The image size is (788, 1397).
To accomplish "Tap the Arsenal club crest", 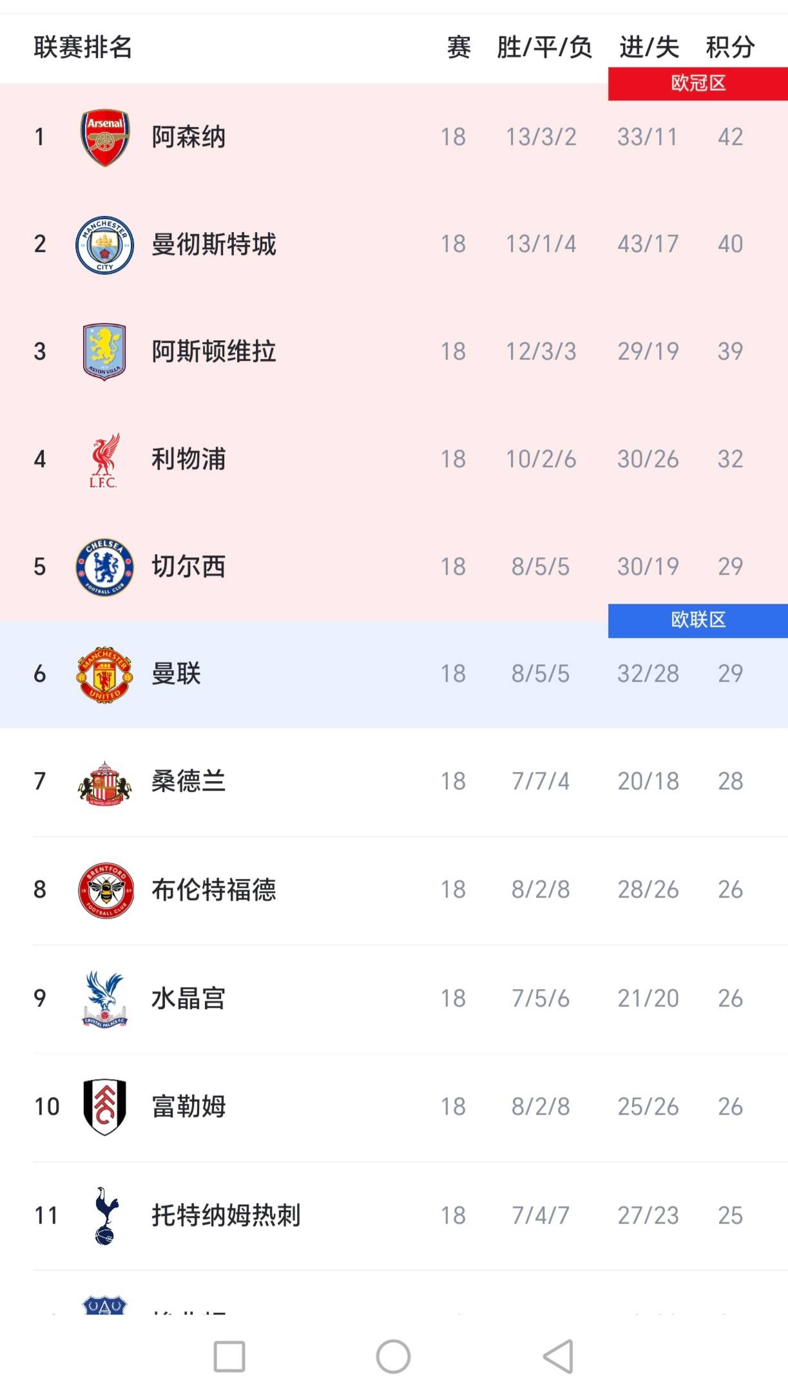I will [x=105, y=137].
